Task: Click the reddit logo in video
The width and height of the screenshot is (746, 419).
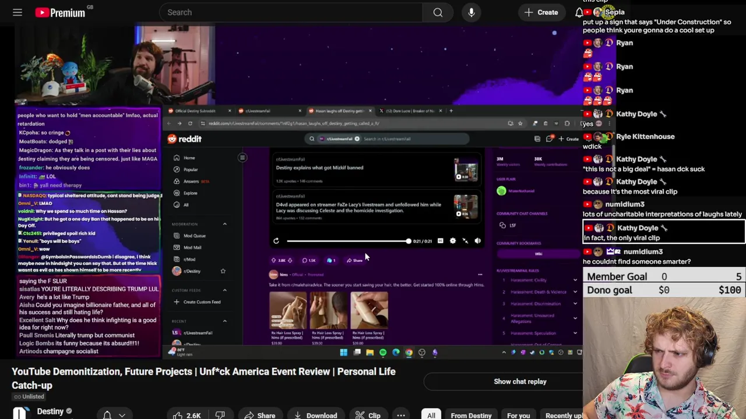Action: click(184, 139)
